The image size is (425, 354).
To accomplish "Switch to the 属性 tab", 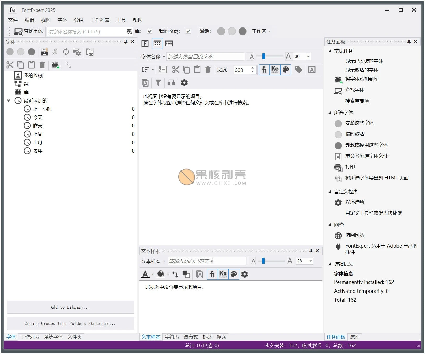I will click(x=355, y=337).
